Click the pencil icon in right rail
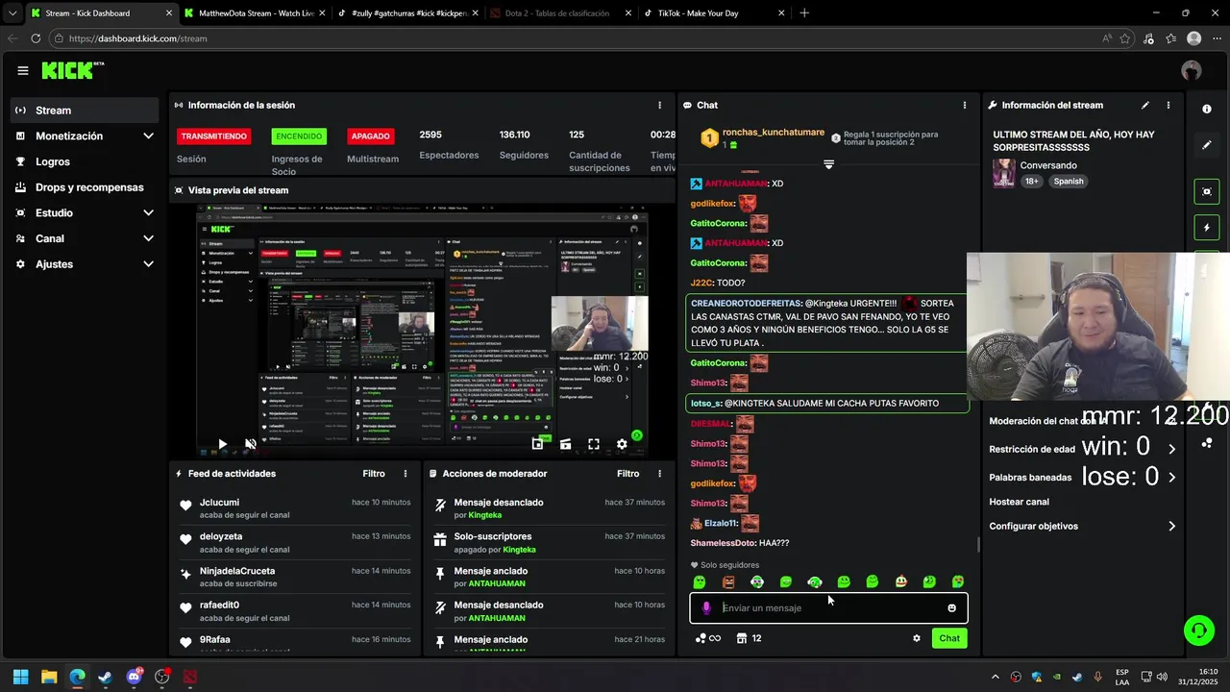Viewport: 1230px width, 692px height. (1207, 145)
